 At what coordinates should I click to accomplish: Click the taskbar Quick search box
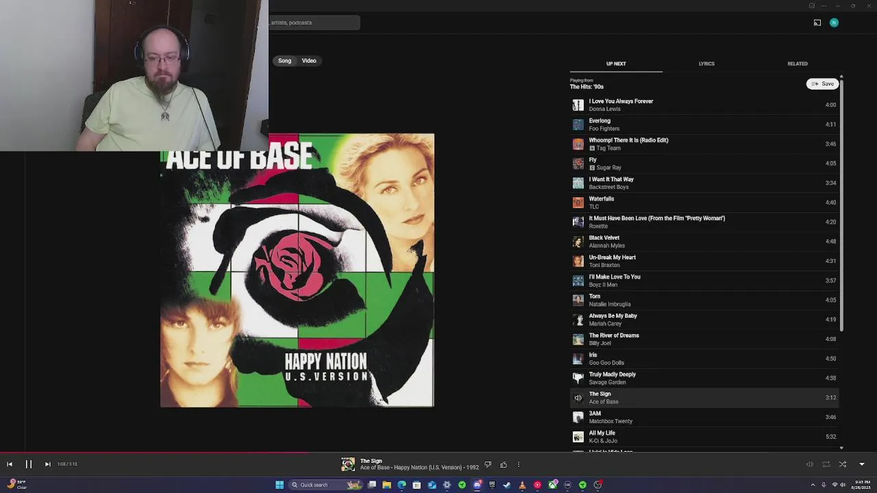[x=325, y=485]
